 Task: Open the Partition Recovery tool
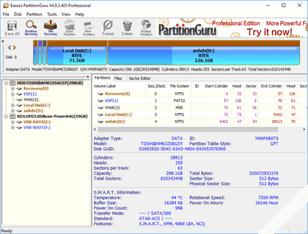click(31, 28)
